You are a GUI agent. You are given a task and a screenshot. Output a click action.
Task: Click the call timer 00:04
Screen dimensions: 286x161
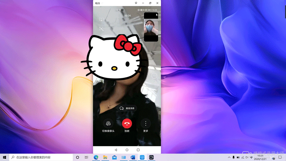coord(127,16)
